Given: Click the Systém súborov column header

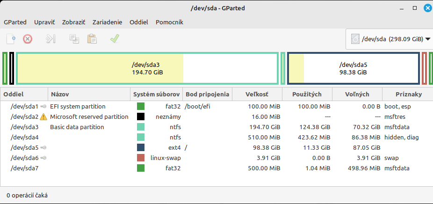Looking at the screenshot, I should coord(156,95).
